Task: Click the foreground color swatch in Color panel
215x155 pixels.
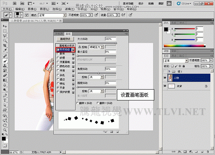Action: click(x=166, y=29)
